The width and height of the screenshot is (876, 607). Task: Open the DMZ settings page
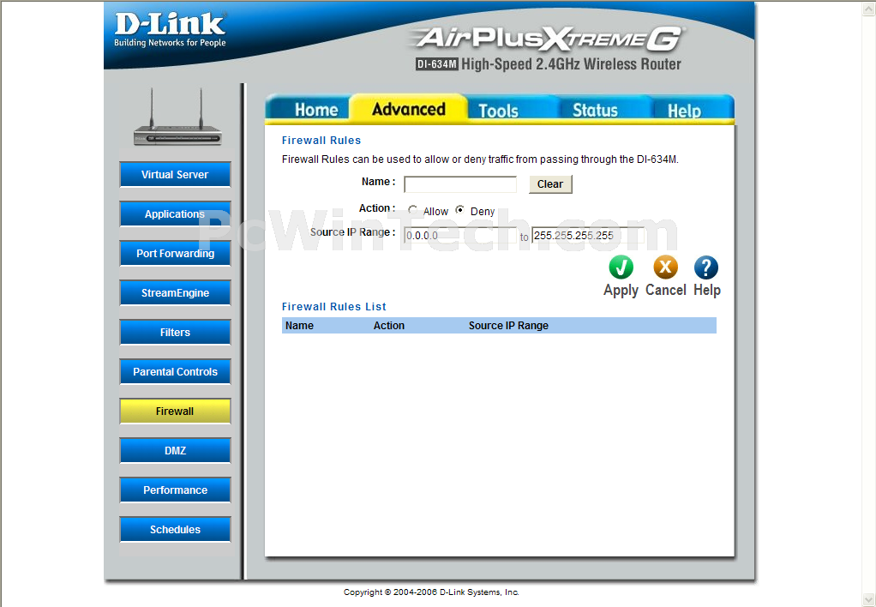pos(175,450)
